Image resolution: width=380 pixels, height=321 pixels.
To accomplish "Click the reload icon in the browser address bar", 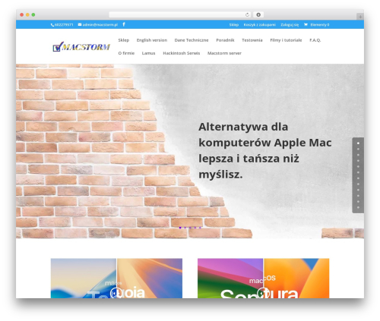I will click(x=247, y=14).
